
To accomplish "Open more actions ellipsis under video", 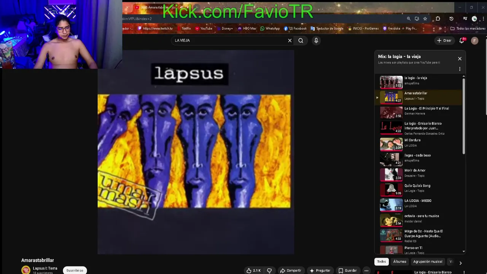I will [366, 271].
